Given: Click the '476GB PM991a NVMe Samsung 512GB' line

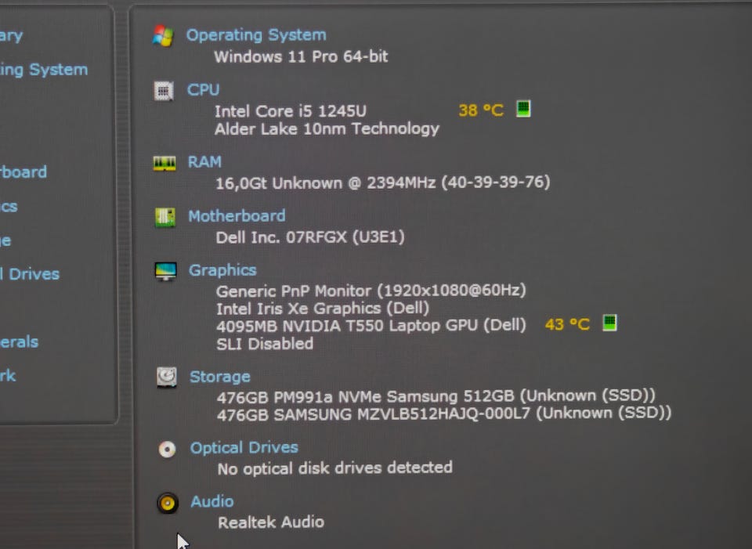Looking at the screenshot, I should pos(436,396).
